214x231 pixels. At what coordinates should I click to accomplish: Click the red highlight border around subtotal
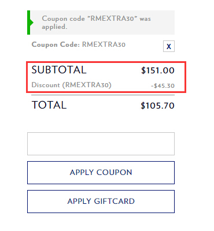pos(106,62)
